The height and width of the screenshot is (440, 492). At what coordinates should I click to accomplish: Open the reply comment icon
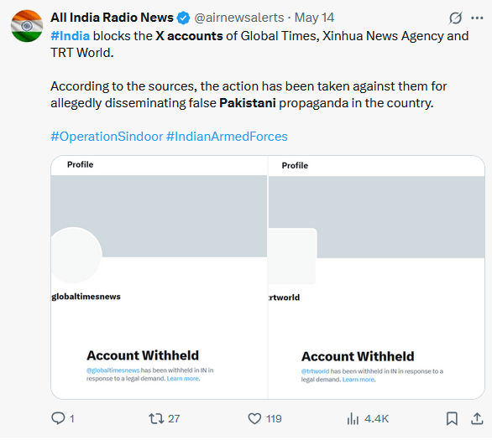tap(58, 418)
